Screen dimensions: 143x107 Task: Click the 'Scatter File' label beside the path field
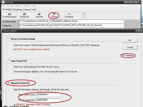point(7,26)
